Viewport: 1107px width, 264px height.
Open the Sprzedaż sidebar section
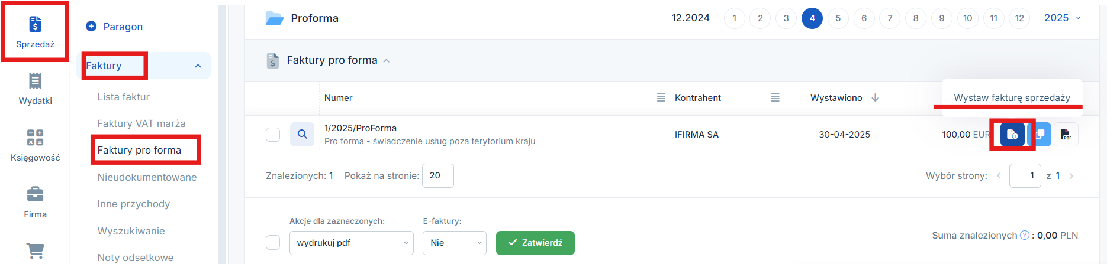pos(35,32)
